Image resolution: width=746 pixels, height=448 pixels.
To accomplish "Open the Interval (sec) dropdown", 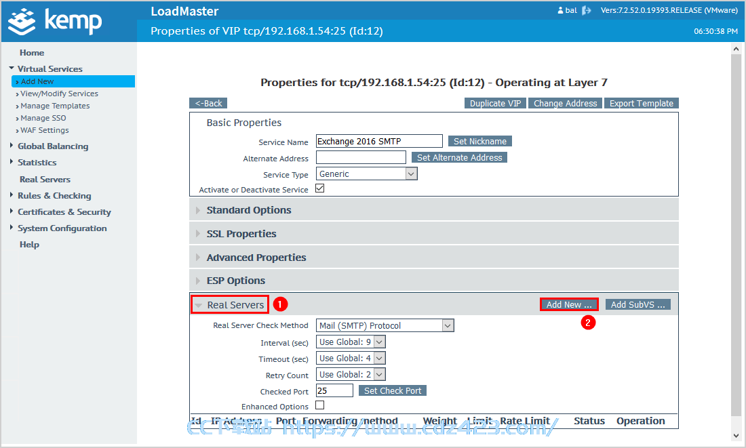I will pyautogui.click(x=351, y=342).
